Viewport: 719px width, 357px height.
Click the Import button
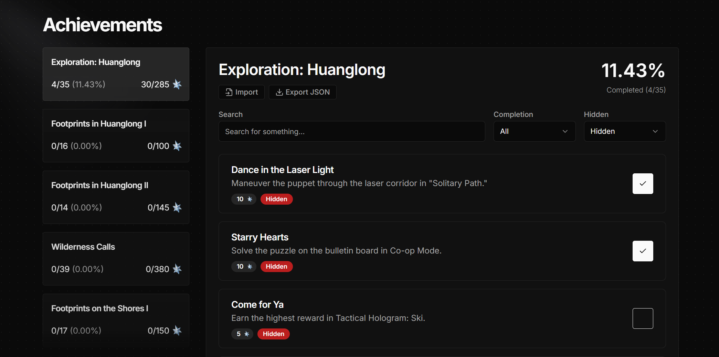(x=242, y=92)
